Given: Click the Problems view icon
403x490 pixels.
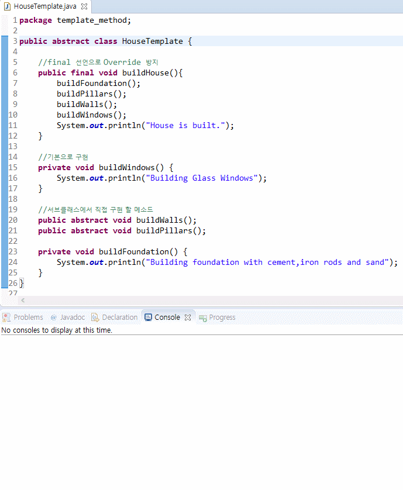Looking at the screenshot, I should (6, 318).
